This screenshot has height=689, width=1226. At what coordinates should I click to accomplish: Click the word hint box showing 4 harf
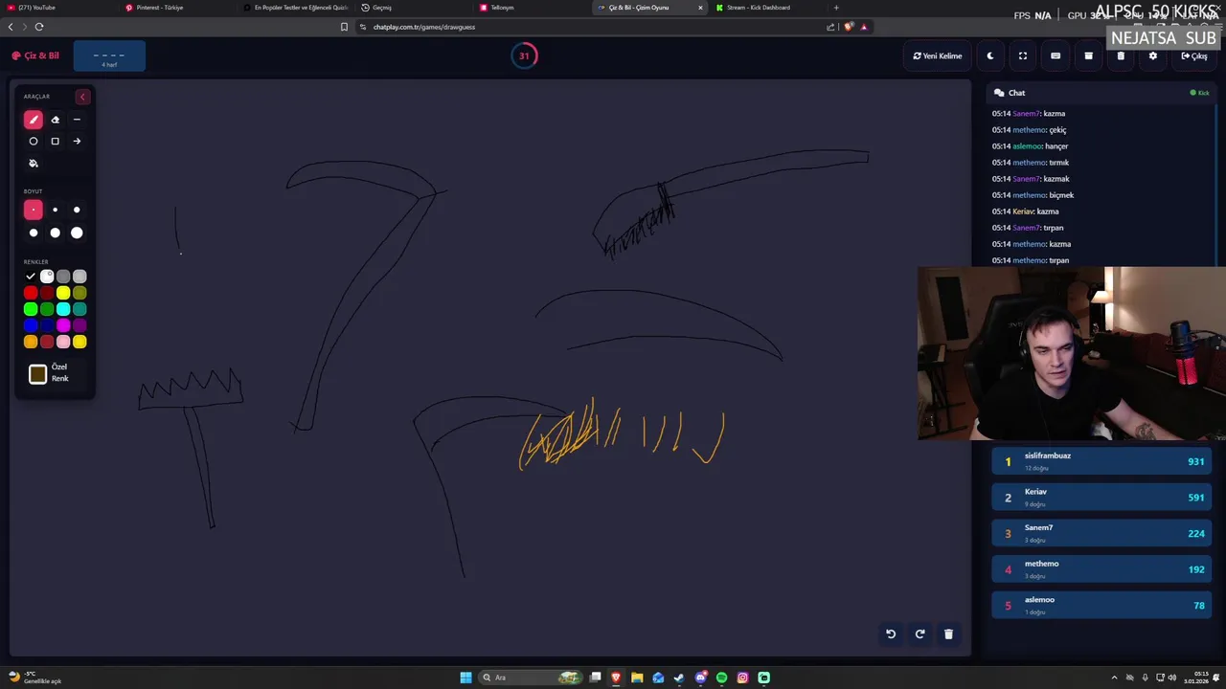coord(109,56)
